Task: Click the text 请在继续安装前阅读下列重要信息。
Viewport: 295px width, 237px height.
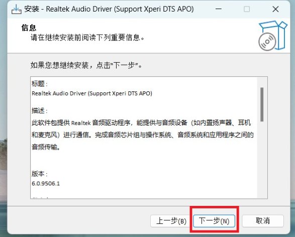Action: 87,37
